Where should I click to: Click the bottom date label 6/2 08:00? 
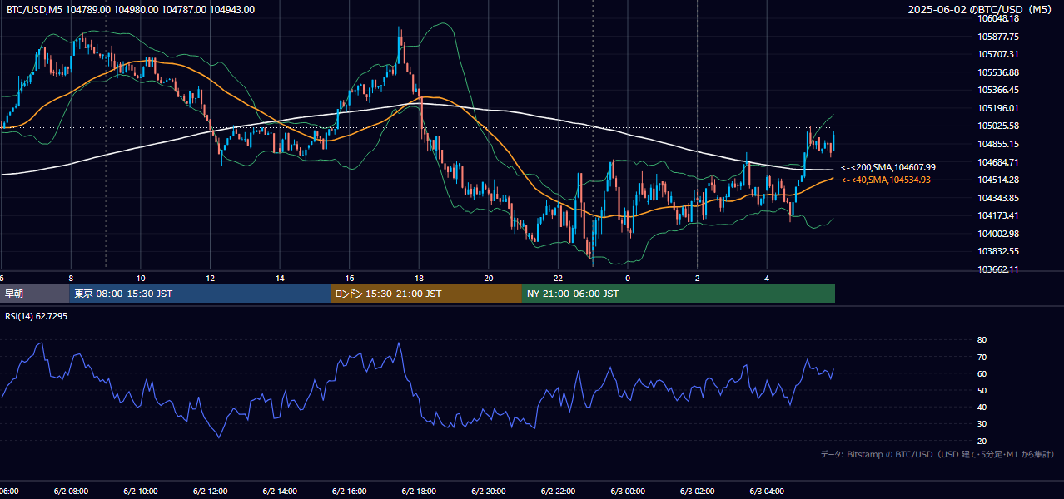tap(71, 492)
